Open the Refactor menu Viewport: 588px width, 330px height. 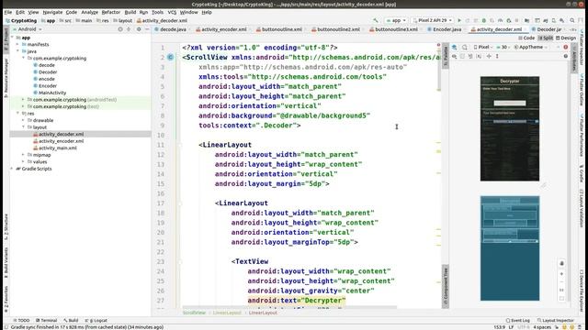click(x=111, y=12)
